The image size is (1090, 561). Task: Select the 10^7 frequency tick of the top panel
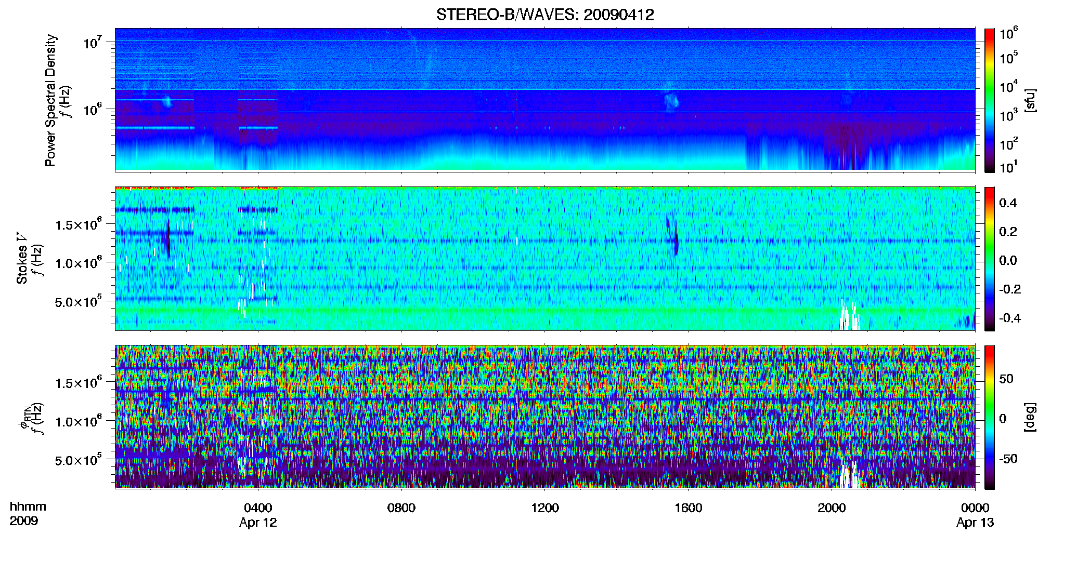pyautogui.click(x=93, y=42)
